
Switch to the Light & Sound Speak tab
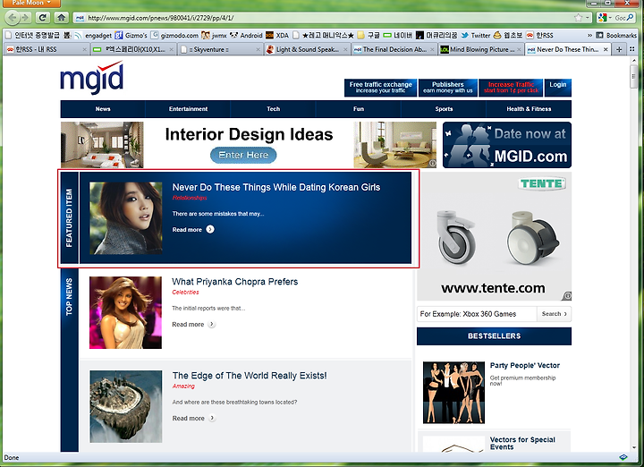pyautogui.click(x=307, y=49)
